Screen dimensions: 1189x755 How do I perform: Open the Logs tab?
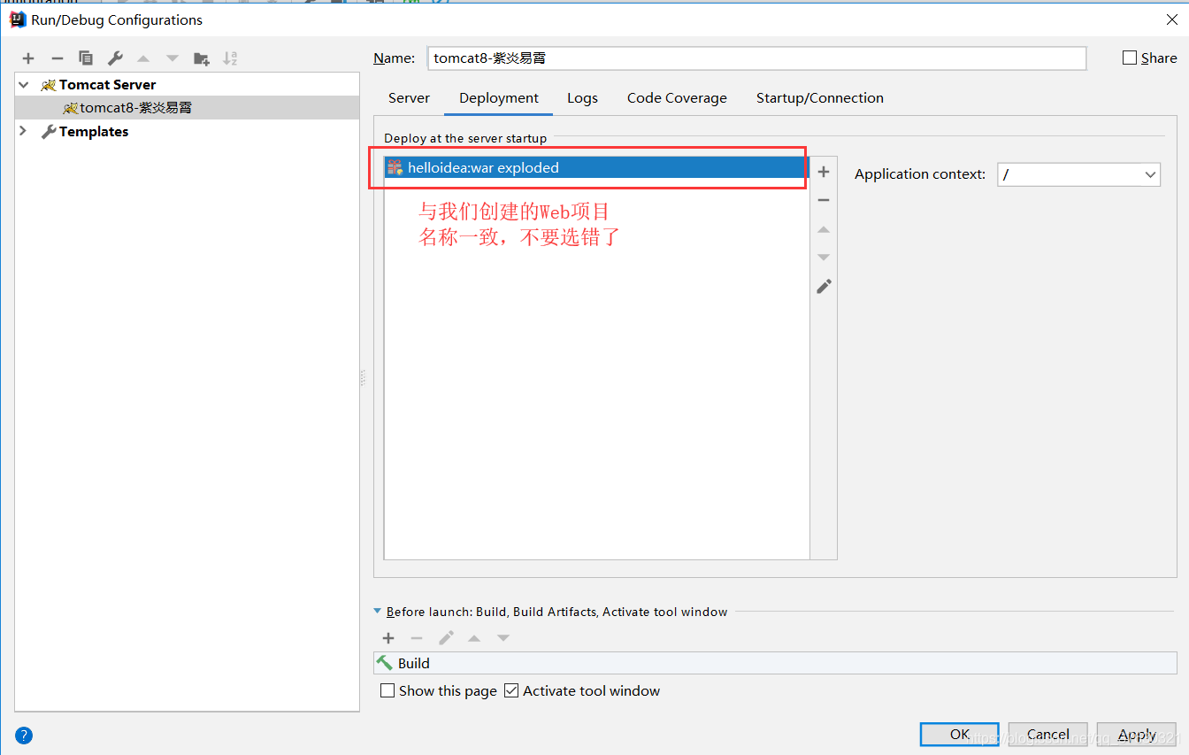[582, 98]
